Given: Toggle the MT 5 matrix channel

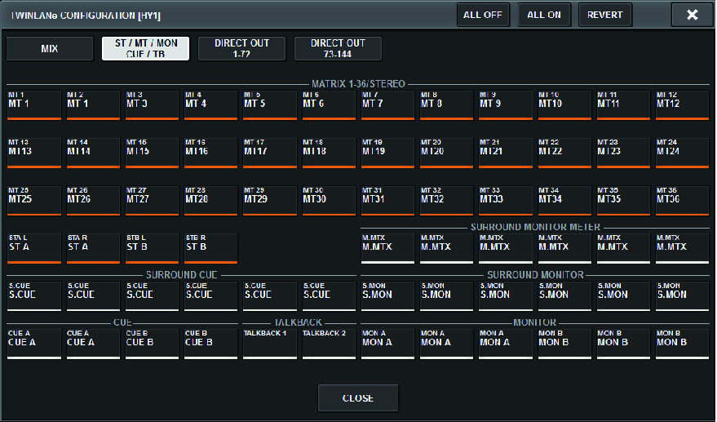Looking at the screenshot, I should (x=270, y=104).
